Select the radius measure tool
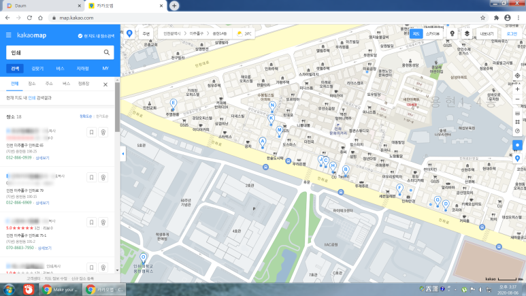Image resolution: width=526 pixels, height=296 pixels. coord(517,131)
